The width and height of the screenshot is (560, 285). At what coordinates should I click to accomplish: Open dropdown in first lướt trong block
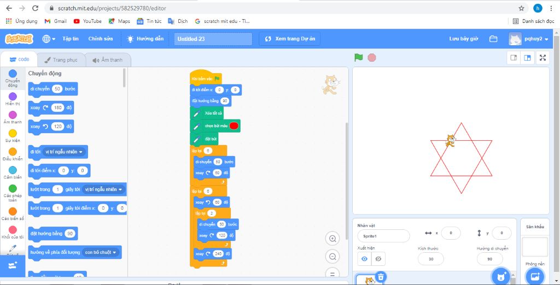tap(103, 189)
